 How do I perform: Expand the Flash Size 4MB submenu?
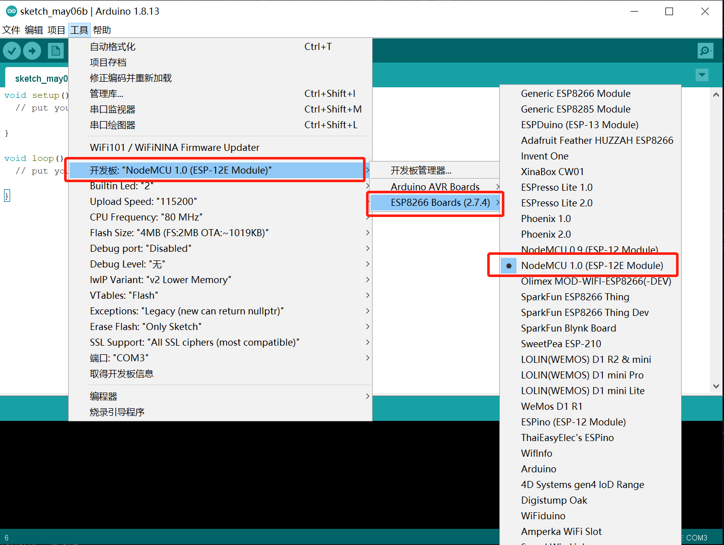tap(220, 233)
